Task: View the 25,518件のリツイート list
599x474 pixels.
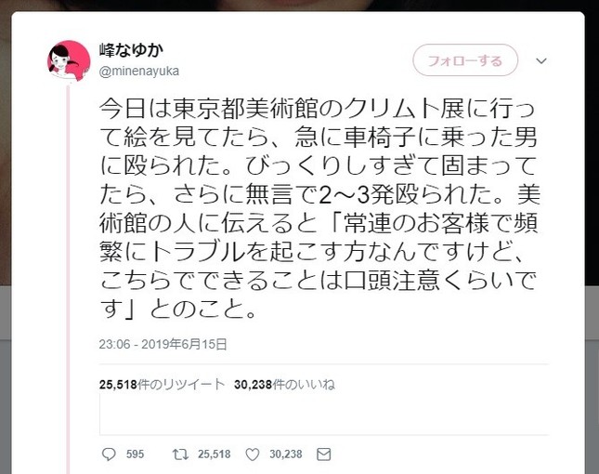Action: click(162, 384)
